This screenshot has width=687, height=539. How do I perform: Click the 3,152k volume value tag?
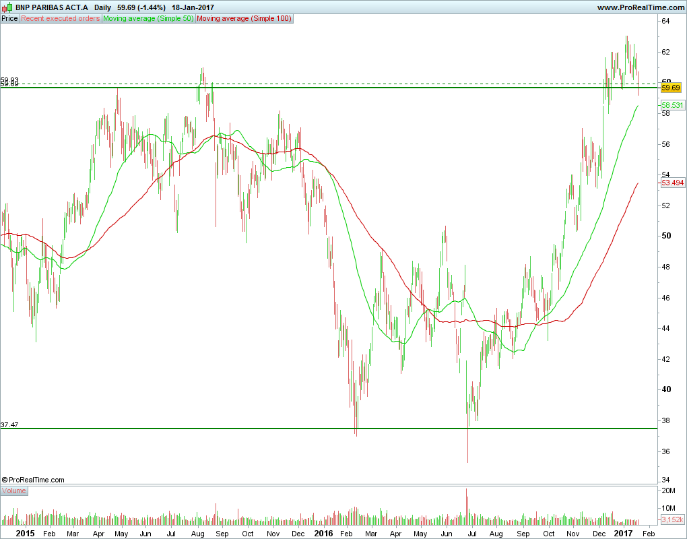pyautogui.click(x=672, y=519)
